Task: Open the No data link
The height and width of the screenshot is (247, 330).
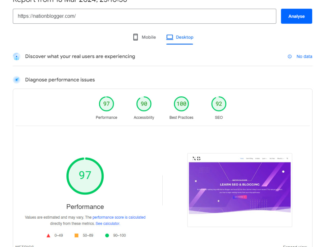Action: click(x=304, y=56)
